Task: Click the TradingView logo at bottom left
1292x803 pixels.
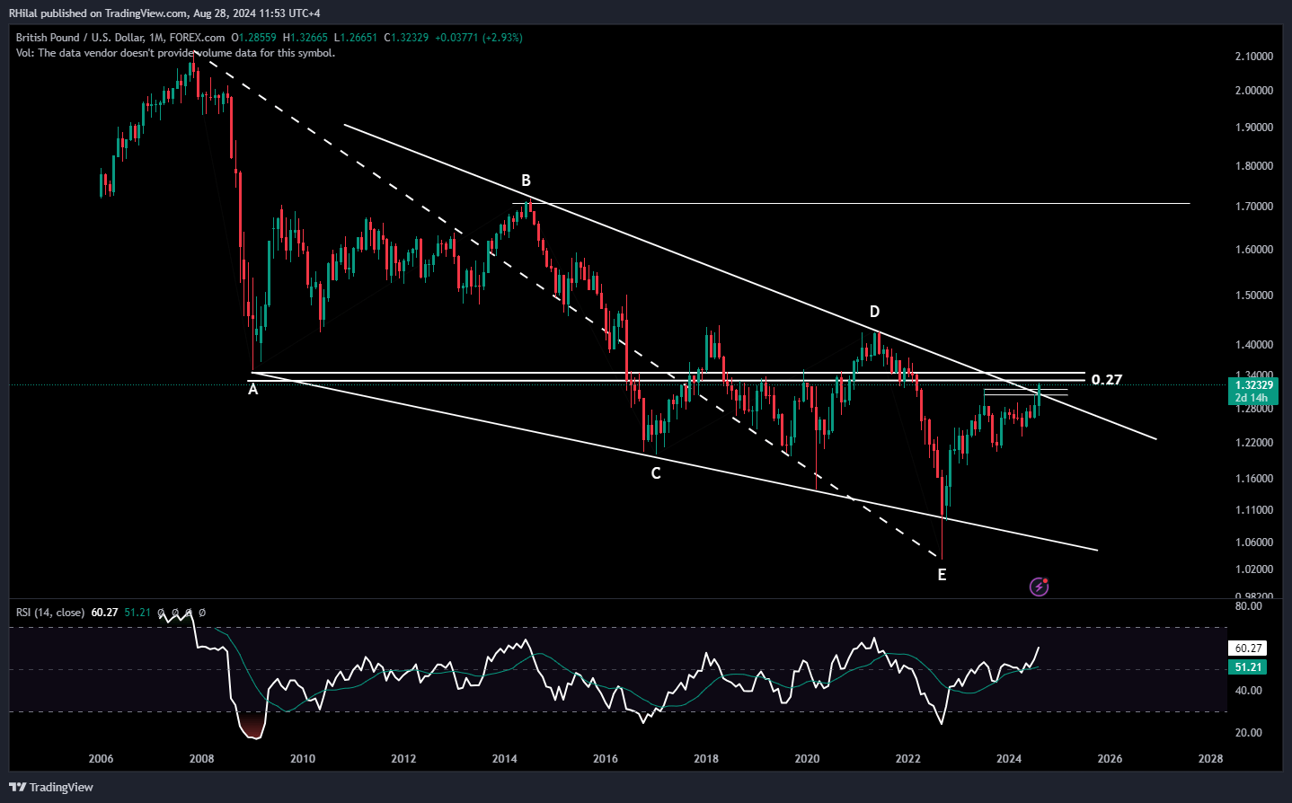Action: pos(51,787)
